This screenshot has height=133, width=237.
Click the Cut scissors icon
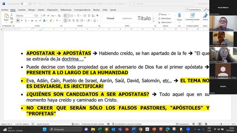click(x=11, y=15)
